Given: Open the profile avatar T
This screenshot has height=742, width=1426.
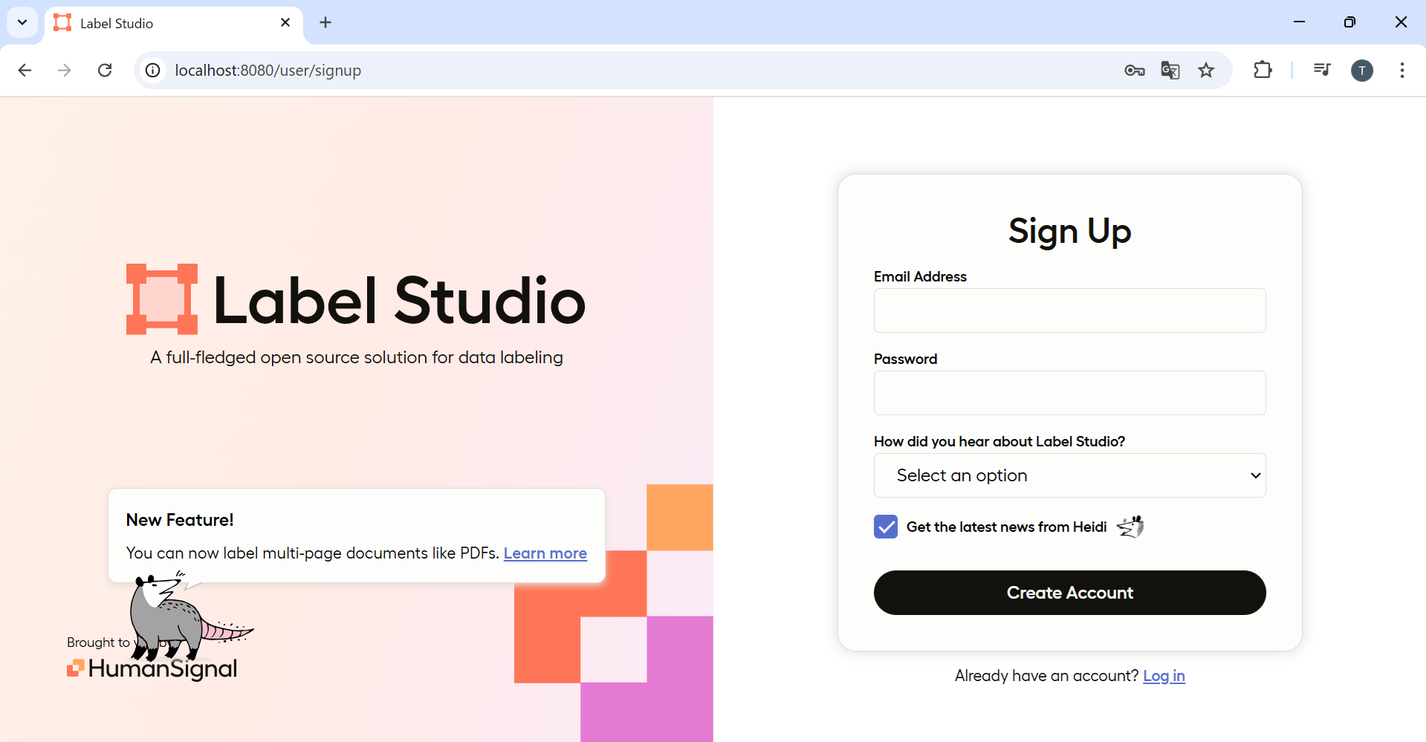Looking at the screenshot, I should tap(1362, 71).
